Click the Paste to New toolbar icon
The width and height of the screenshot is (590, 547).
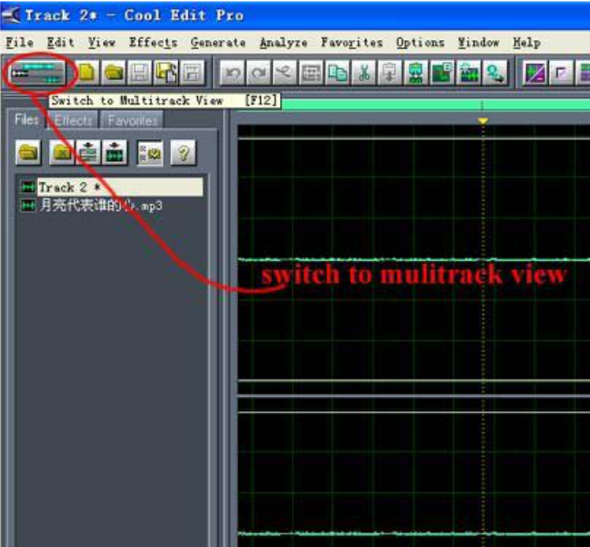pyautogui.click(x=416, y=72)
